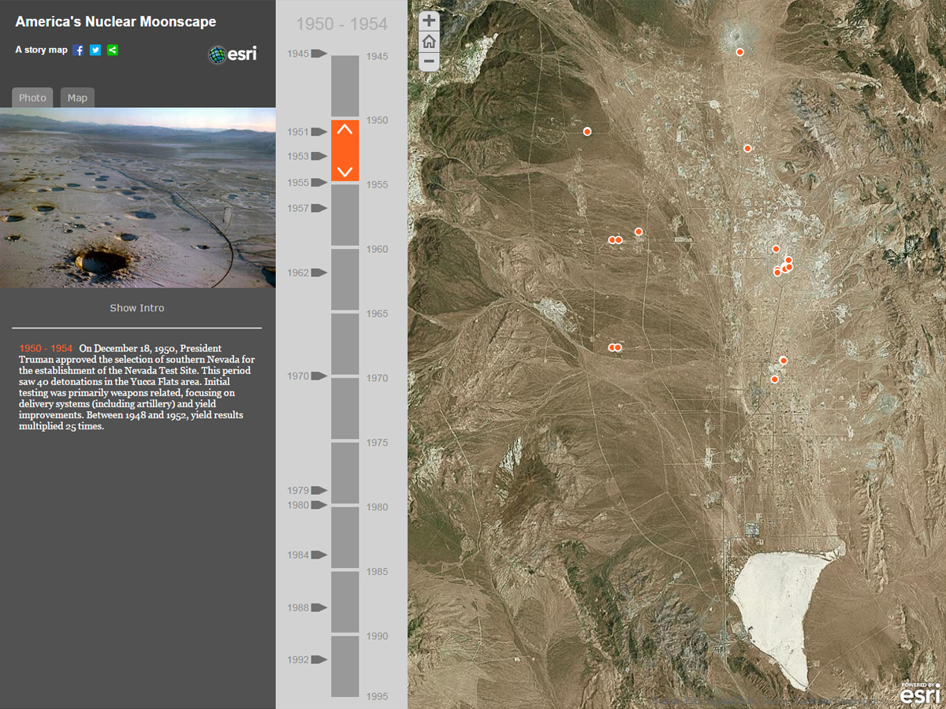
Task: Click the Show Intro link
Action: (137, 308)
